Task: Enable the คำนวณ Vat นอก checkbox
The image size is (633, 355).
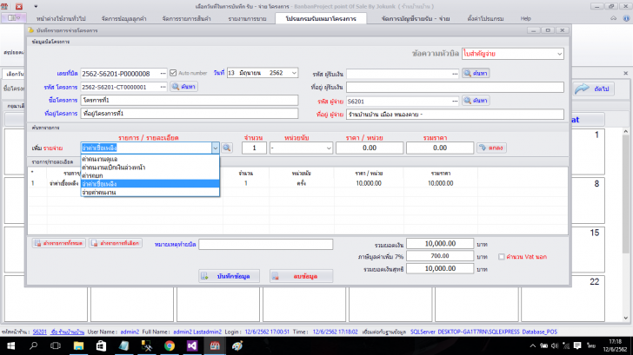Action: (x=502, y=257)
